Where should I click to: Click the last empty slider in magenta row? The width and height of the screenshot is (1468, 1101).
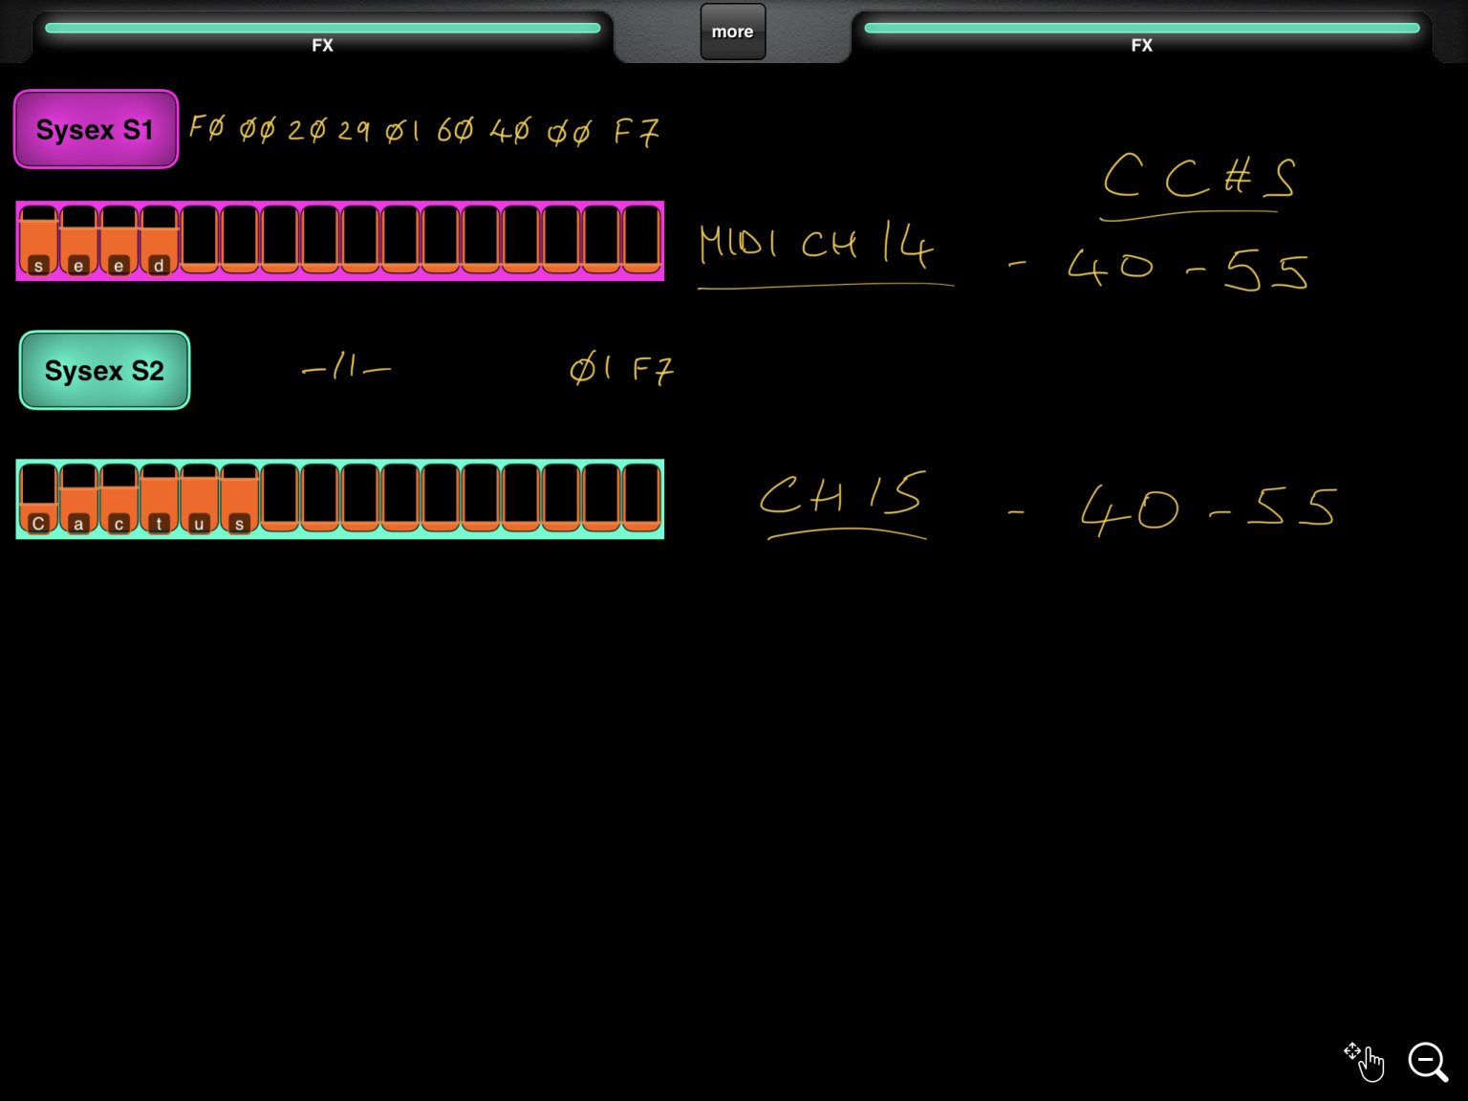click(641, 240)
